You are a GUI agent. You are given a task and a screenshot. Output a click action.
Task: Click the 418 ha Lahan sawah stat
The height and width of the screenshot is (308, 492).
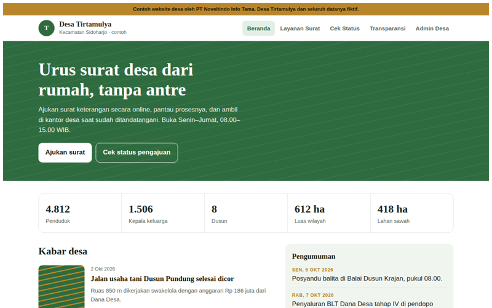coord(411,213)
